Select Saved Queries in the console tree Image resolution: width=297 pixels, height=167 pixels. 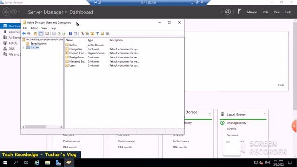(39, 44)
